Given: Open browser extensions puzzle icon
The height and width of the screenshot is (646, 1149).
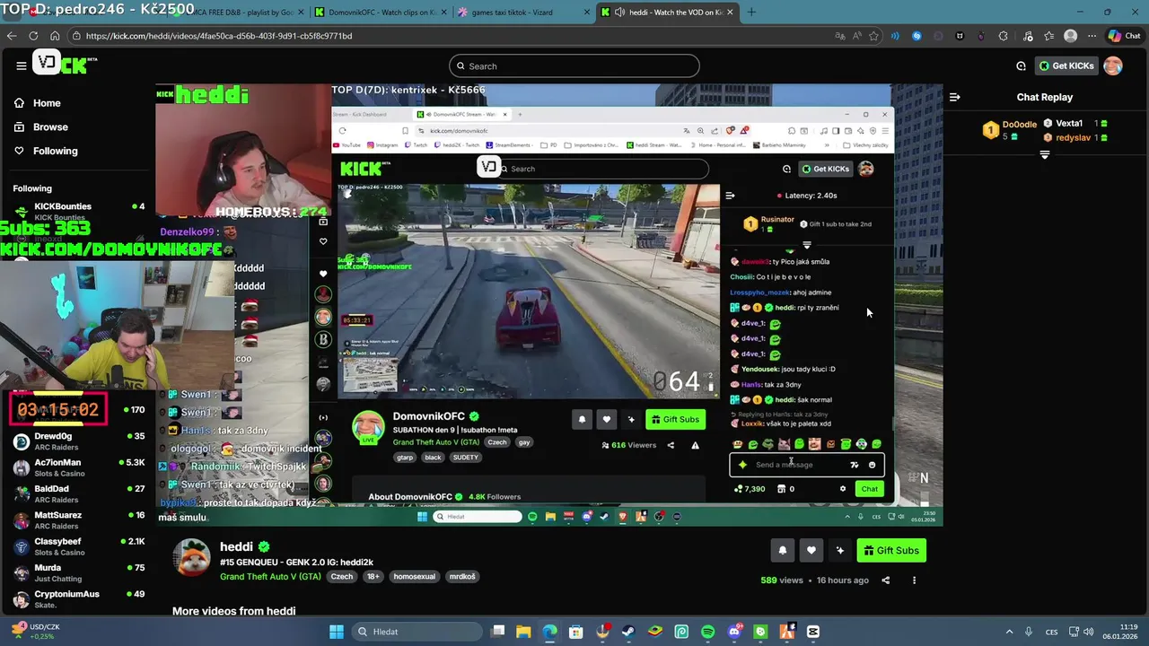Looking at the screenshot, I should (x=1003, y=36).
